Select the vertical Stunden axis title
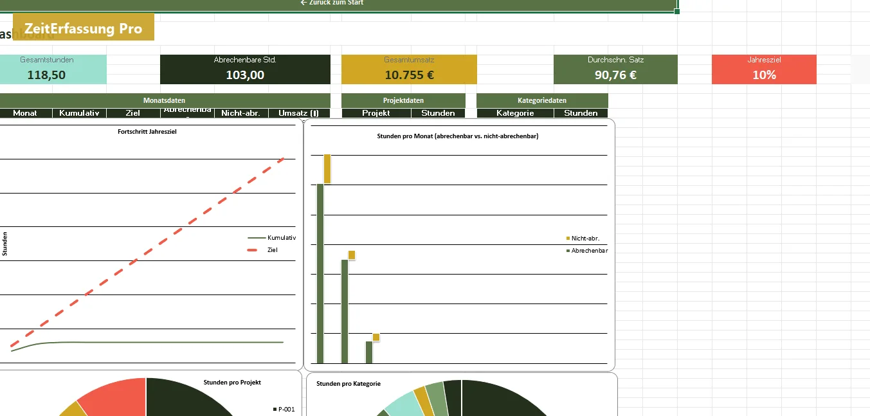The width and height of the screenshot is (870, 416). click(x=5, y=245)
